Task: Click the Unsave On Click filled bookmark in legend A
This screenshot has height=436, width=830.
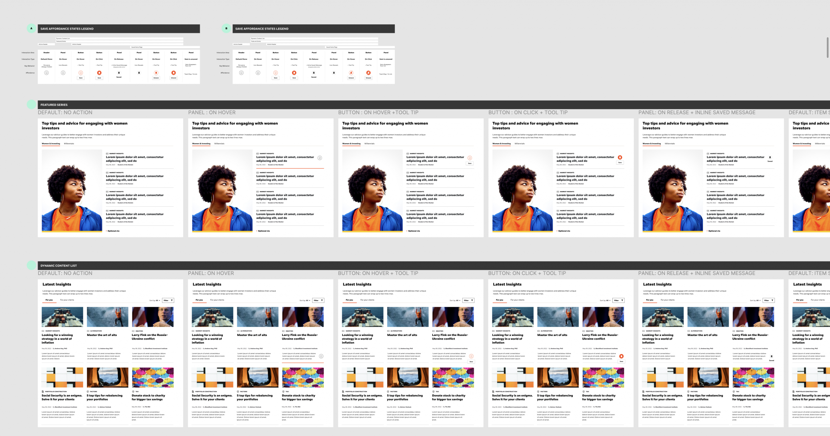Action: (174, 73)
